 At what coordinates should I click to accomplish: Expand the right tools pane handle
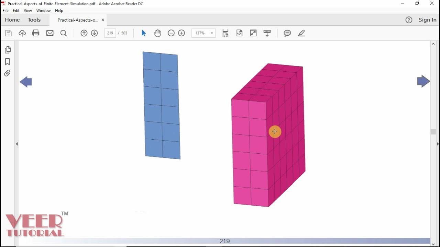[x=438, y=144]
